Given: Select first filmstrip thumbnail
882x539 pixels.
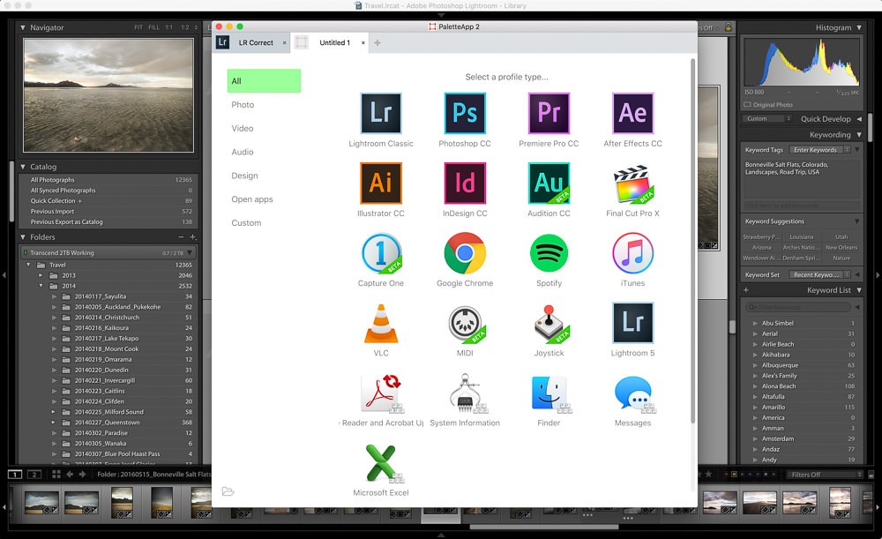Looking at the screenshot, I should coord(41,503).
